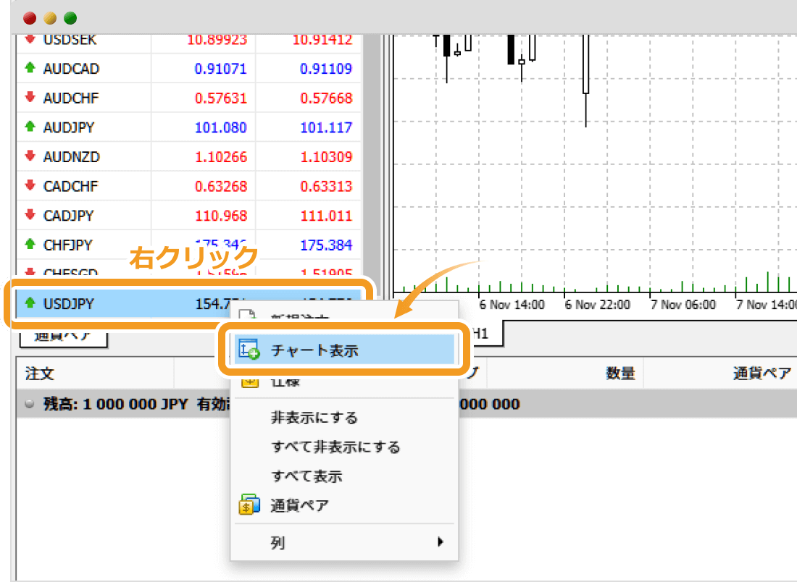
Task: Click the green up arrow beside CHFJPY
Action: tap(30, 244)
